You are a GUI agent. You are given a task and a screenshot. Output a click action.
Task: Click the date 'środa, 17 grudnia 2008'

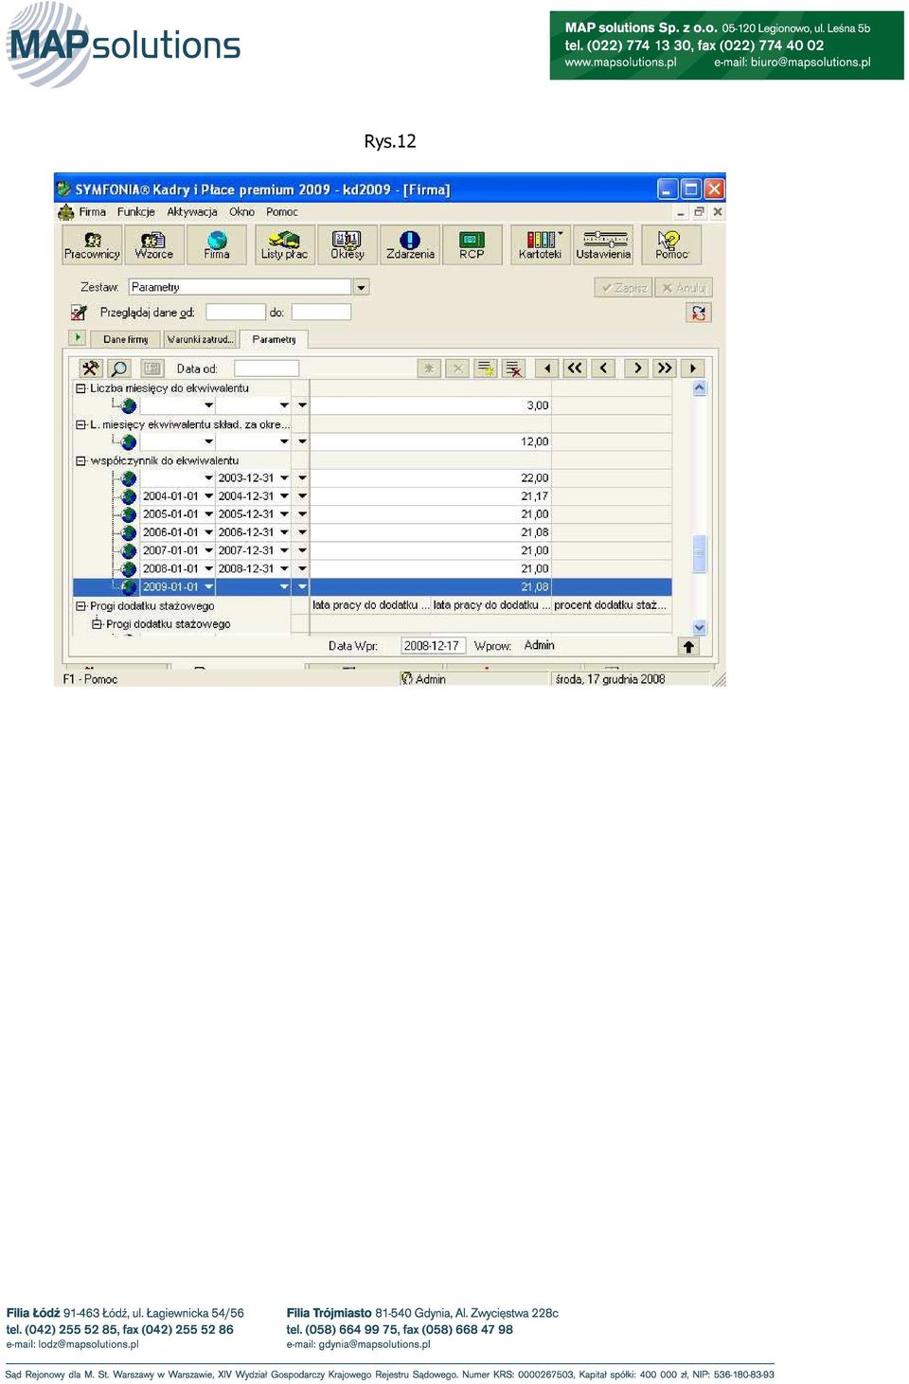(610, 679)
